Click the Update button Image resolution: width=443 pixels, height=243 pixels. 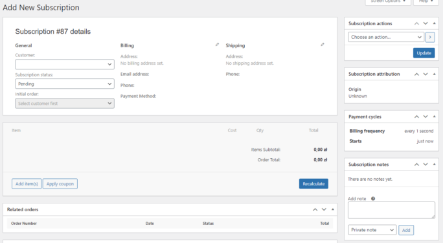click(x=424, y=53)
